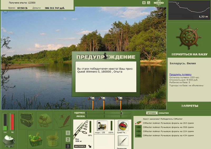The image size is (211, 149).
Task: Click the trout 263 грамм catch entry
Action: [168, 123]
